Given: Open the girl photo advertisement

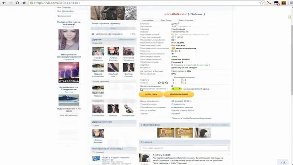Looking at the screenshot, I should [69, 40].
